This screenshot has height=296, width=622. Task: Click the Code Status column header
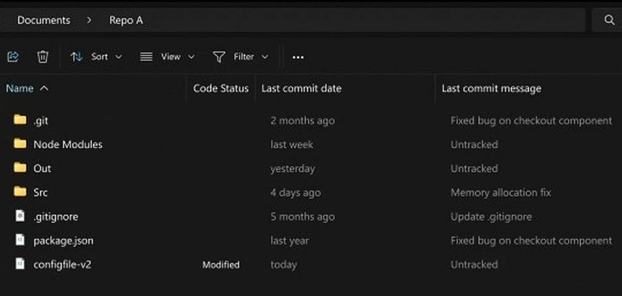tap(220, 88)
